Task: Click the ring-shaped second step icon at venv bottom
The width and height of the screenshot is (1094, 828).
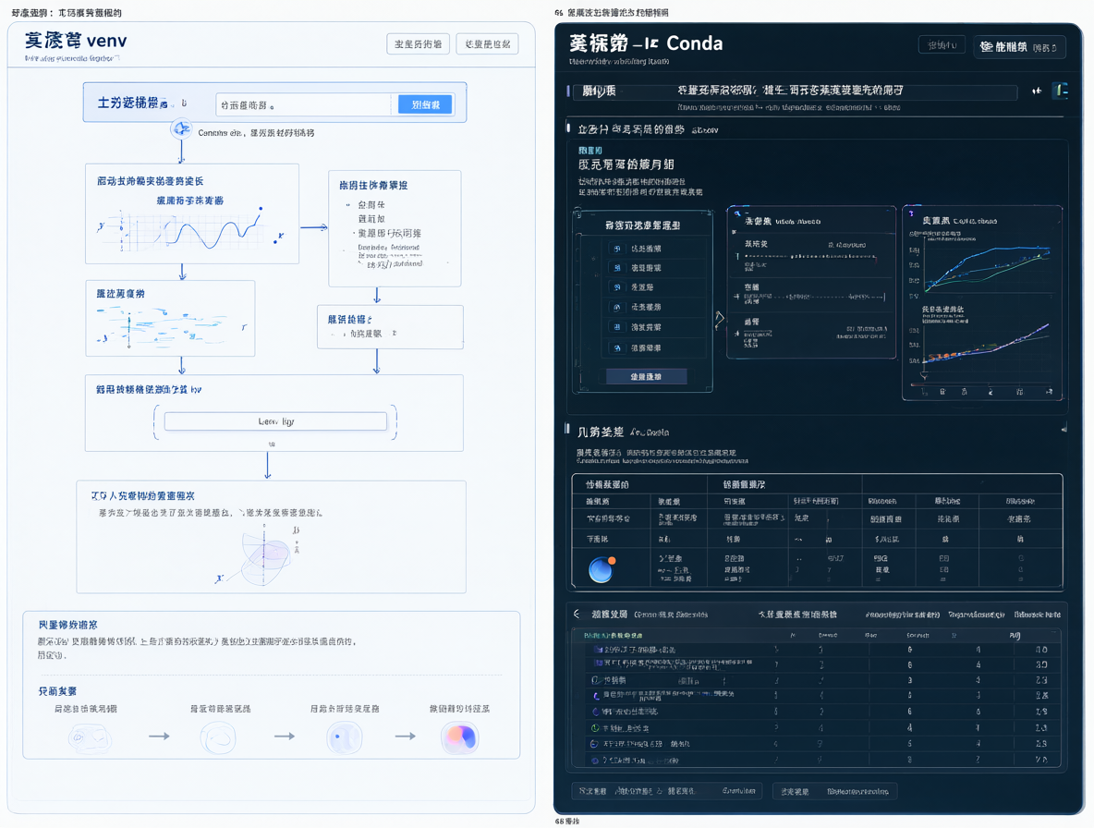Action: (x=218, y=737)
